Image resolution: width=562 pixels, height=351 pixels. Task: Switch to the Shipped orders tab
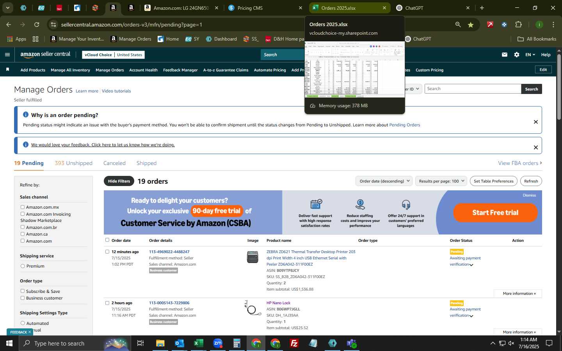point(146,163)
